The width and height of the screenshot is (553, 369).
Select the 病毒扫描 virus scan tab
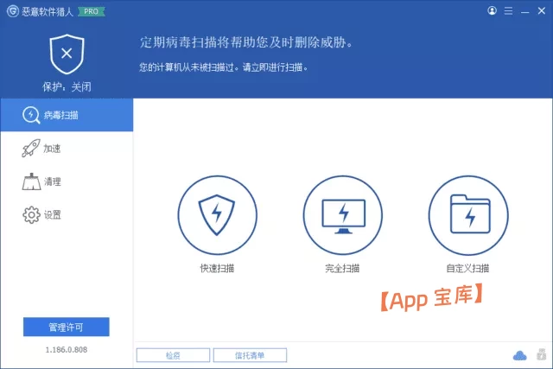click(67, 115)
